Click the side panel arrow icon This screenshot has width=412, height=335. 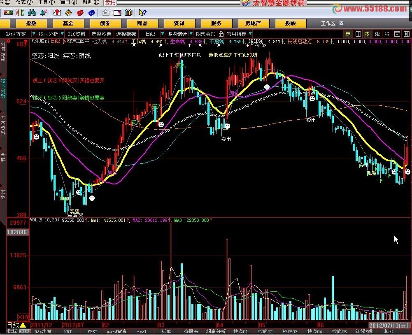406,34
